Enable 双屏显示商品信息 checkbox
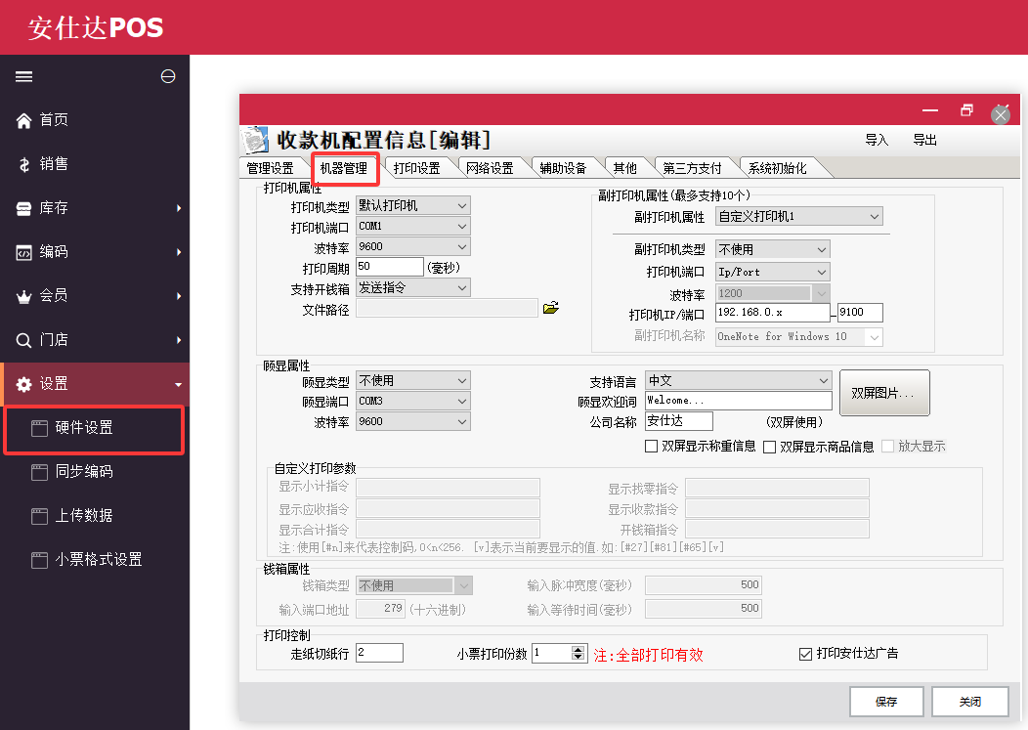 pyautogui.click(x=770, y=447)
